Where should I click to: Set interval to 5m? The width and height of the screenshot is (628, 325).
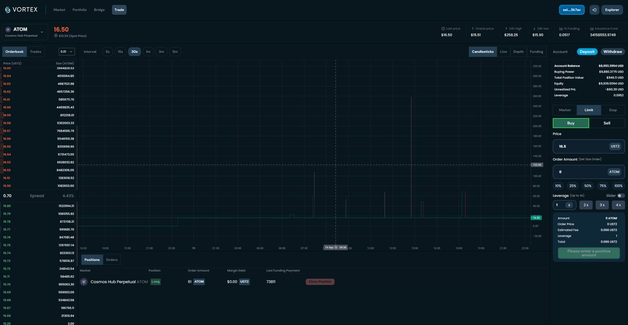click(x=175, y=52)
